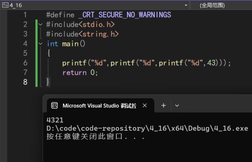Click the _CRT_SECURE_NO_WARNINGS macro text
Viewport: 252px width, 162px height.
[125, 15]
